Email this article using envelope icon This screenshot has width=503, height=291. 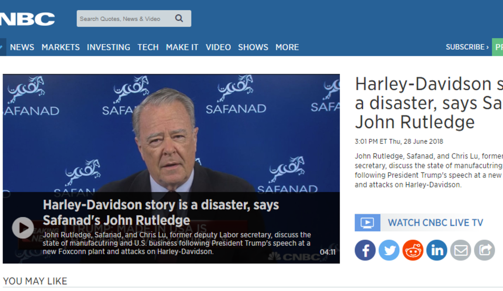(460, 250)
